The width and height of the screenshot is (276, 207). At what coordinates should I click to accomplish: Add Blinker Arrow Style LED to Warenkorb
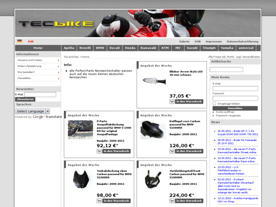189,102
